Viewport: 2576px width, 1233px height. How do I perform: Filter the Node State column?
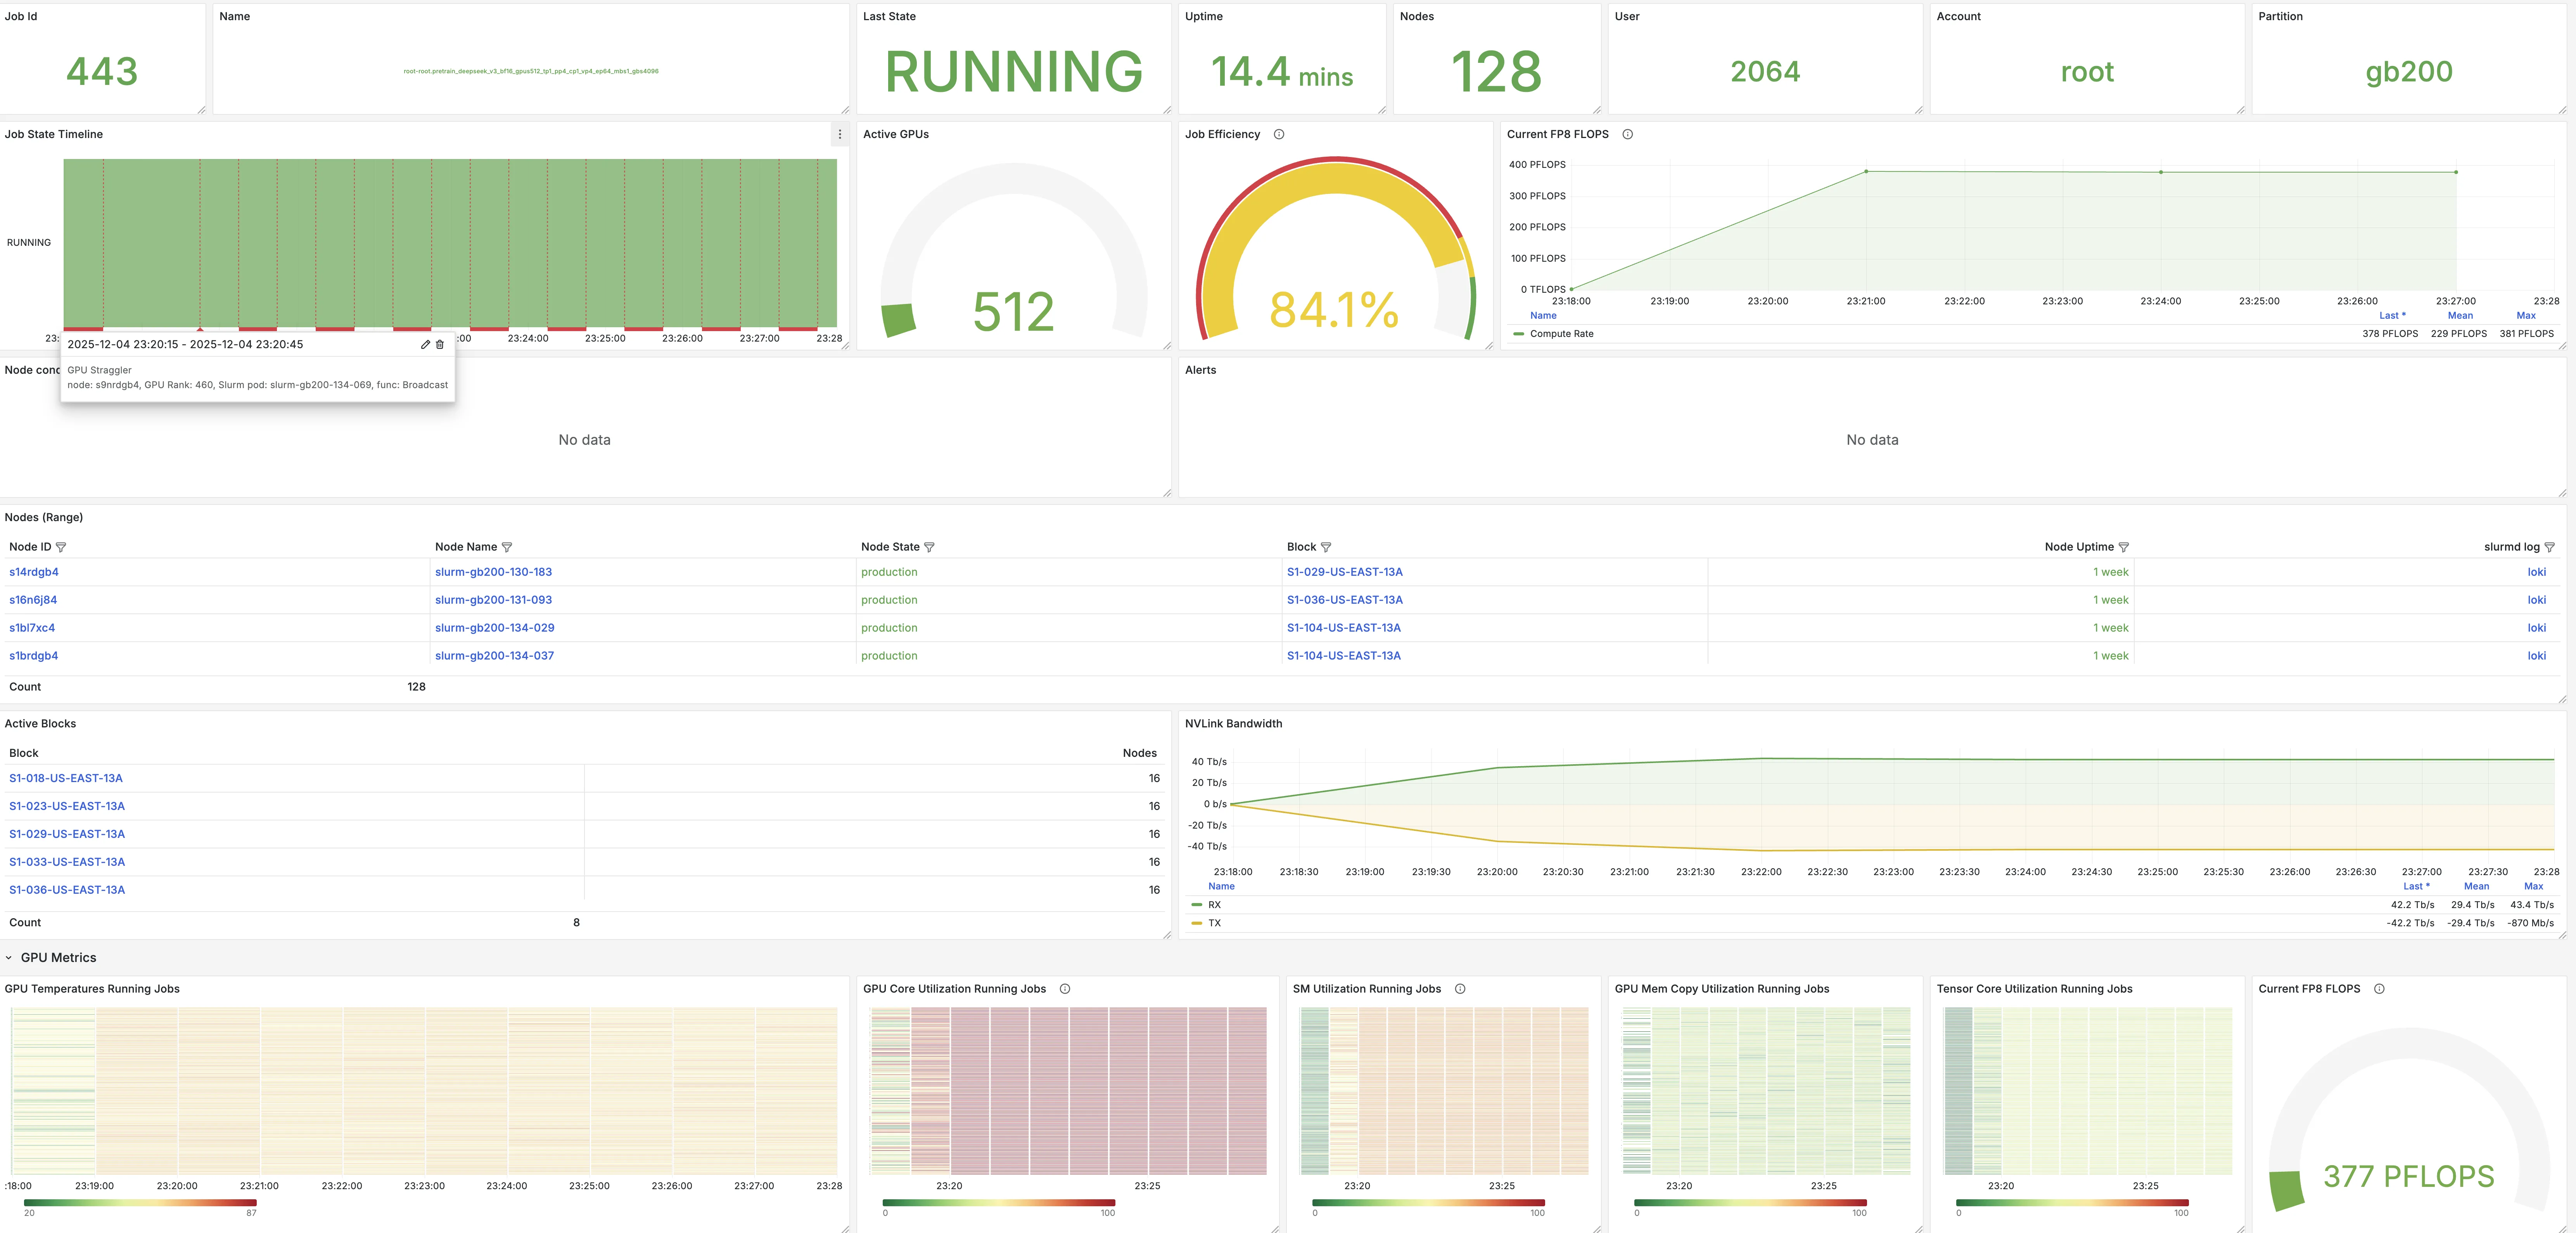(x=929, y=547)
